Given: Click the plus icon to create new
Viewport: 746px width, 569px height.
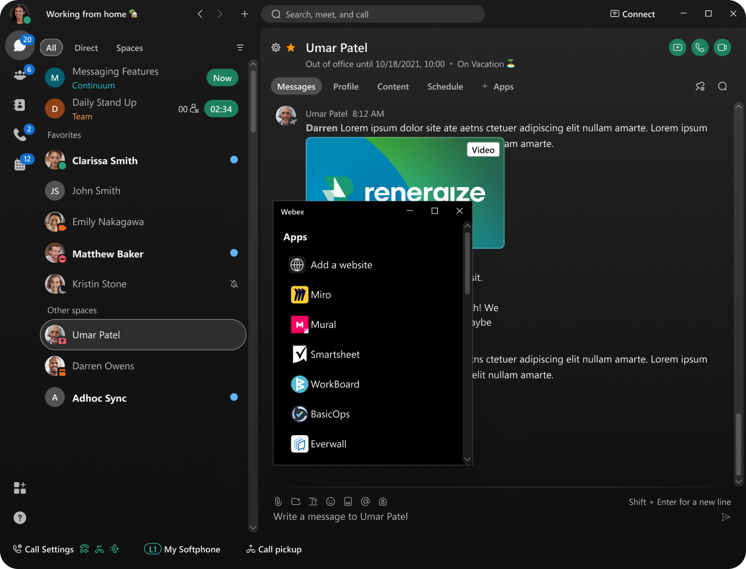Looking at the screenshot, I should tap(245, 14).
